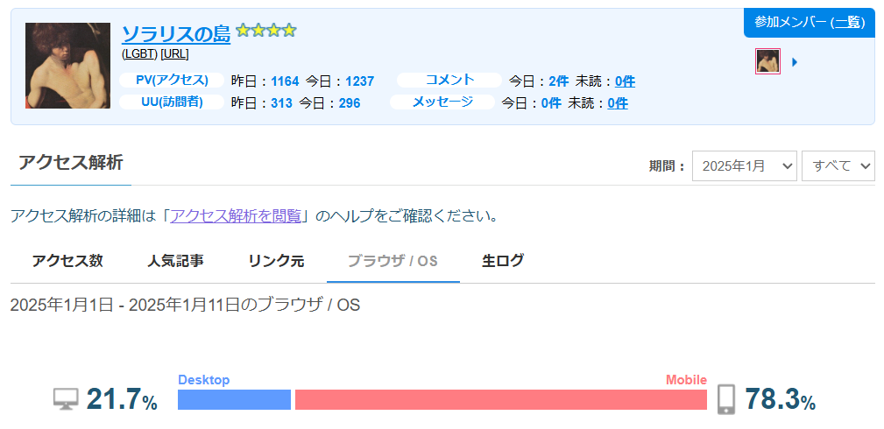Open the ソラリスの島 blog title link
This screenshot has height=429, width=884.
[x=175, y=33]
